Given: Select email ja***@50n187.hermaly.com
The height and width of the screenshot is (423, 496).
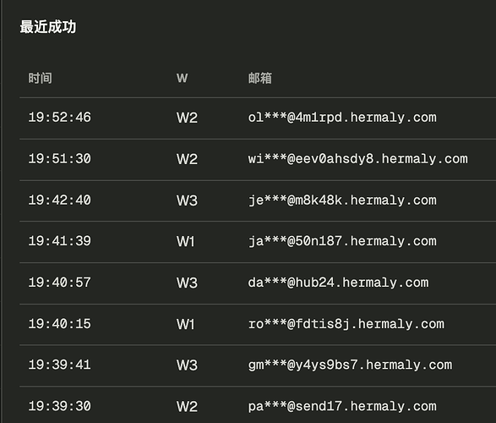Looking at the screenshot, I should pos(342,242).
